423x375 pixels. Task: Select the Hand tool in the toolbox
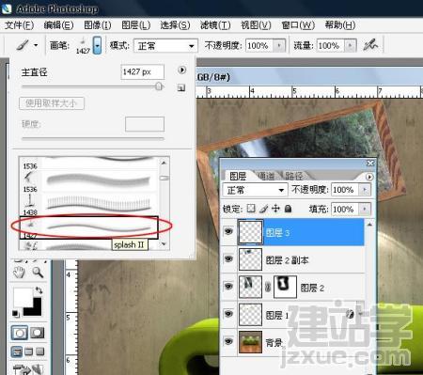coord(19,273)
